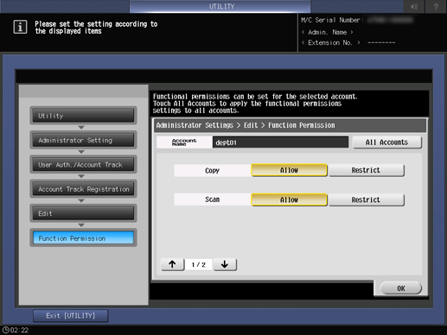Go to the Utility menu level

[83, 116]
